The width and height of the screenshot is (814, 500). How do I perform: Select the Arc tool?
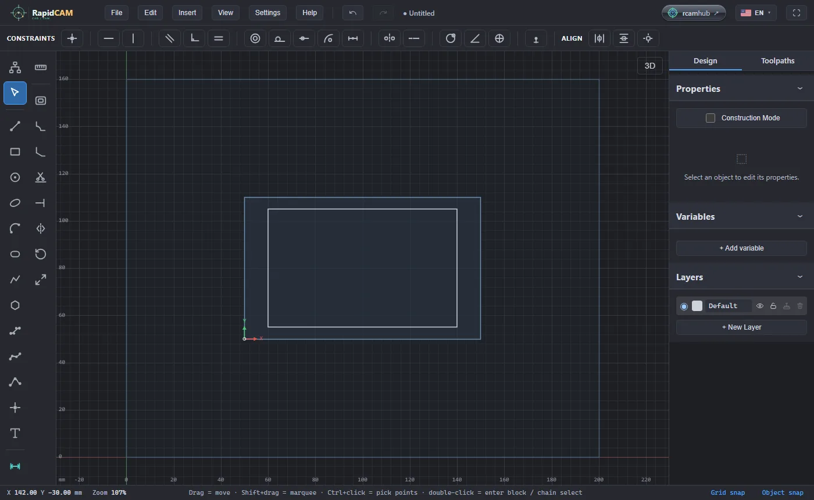click(15, 228)
